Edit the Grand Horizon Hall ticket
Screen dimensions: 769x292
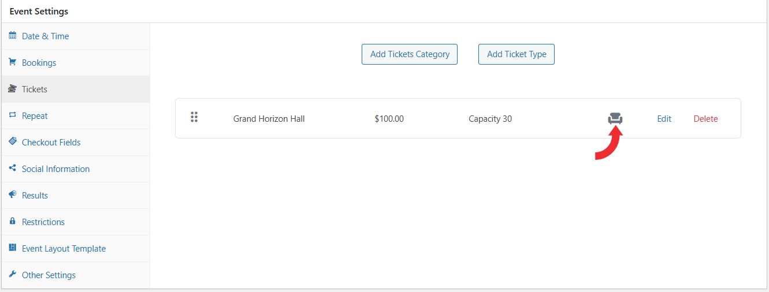(664, 119)
